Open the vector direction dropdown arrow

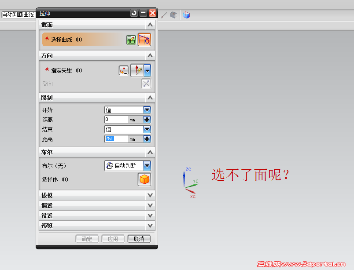click(x=147, y=70)
